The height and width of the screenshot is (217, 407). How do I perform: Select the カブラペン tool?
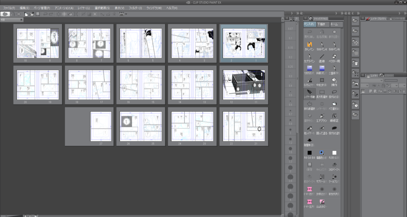(309, 58)
